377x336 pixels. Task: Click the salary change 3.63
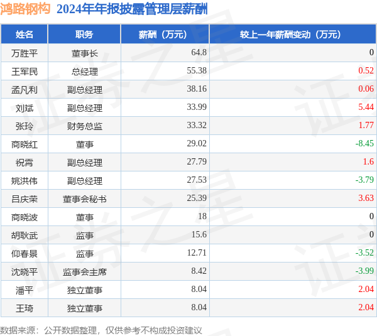point(366,198)
